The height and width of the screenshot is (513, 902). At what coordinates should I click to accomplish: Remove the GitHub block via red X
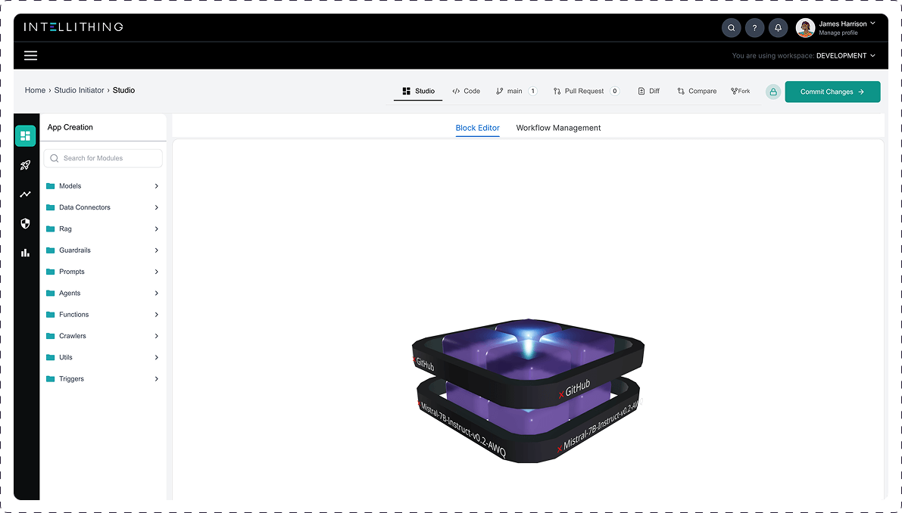(561, 394)
